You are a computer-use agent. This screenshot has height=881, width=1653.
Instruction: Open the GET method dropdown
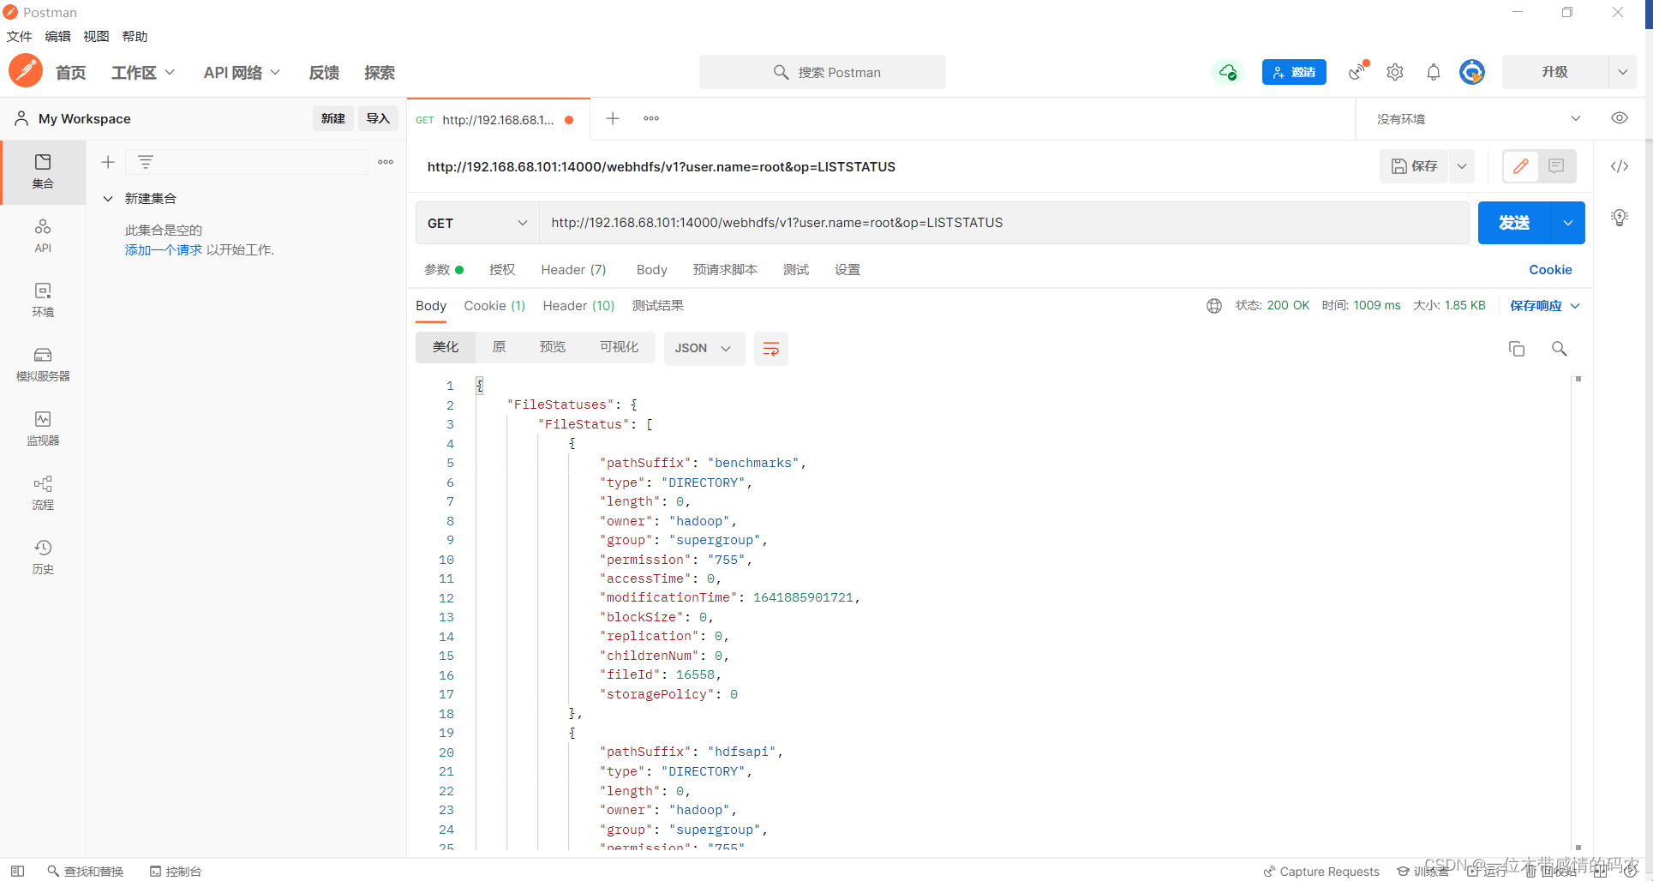point(476,223)
